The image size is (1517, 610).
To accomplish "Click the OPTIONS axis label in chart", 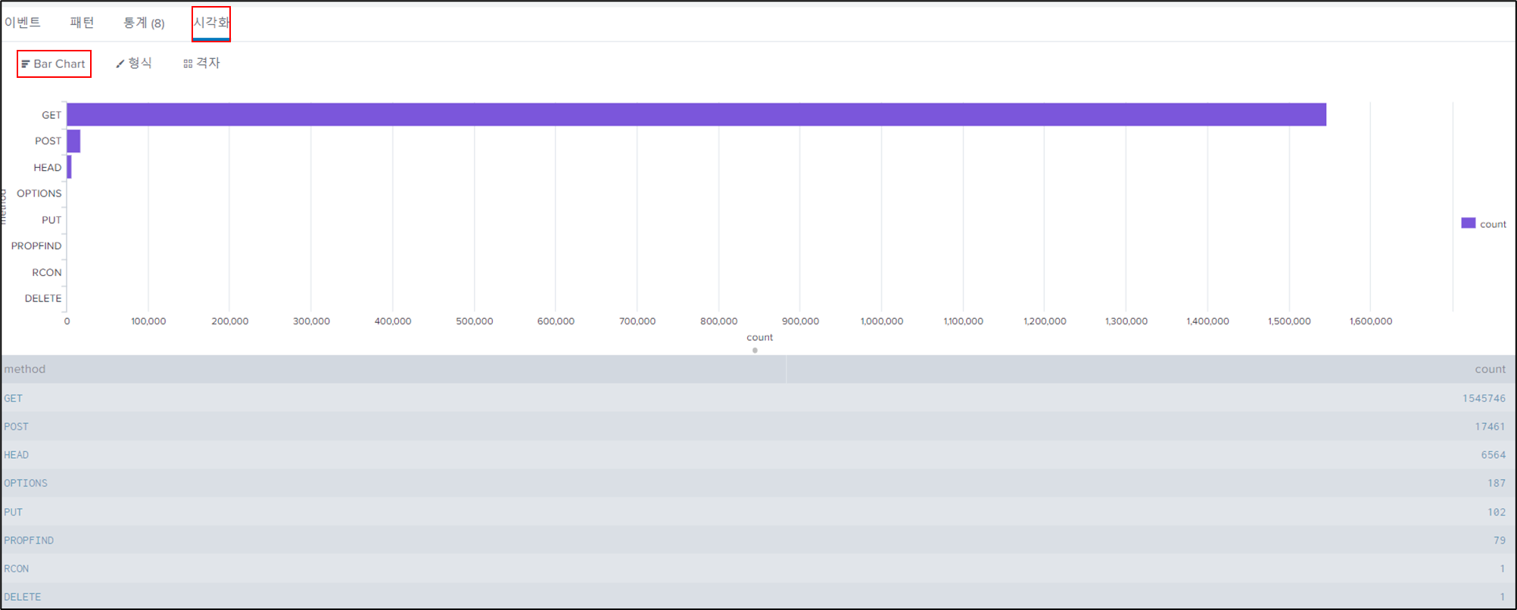I will click(x=39, y=194).
